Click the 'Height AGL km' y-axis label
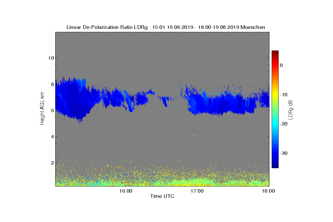 (42, 109)
